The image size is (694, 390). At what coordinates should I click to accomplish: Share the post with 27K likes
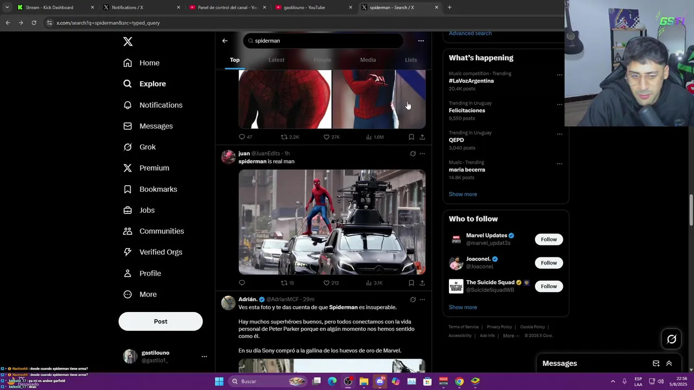[422, 137]
